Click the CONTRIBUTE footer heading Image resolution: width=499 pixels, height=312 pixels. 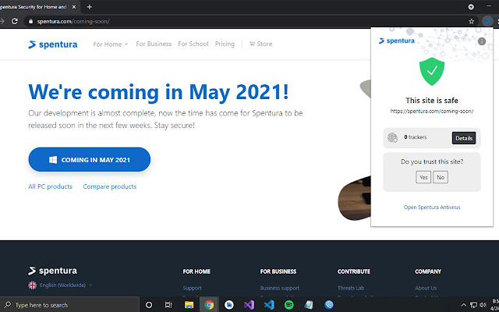354,271
